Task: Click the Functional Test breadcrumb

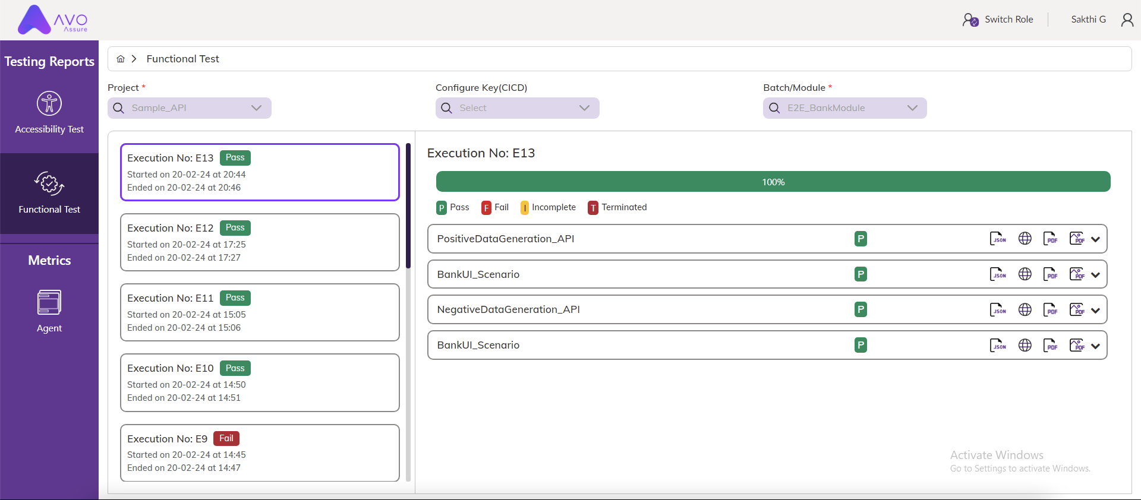Action: pyautogui.click(x=182, y=59)
